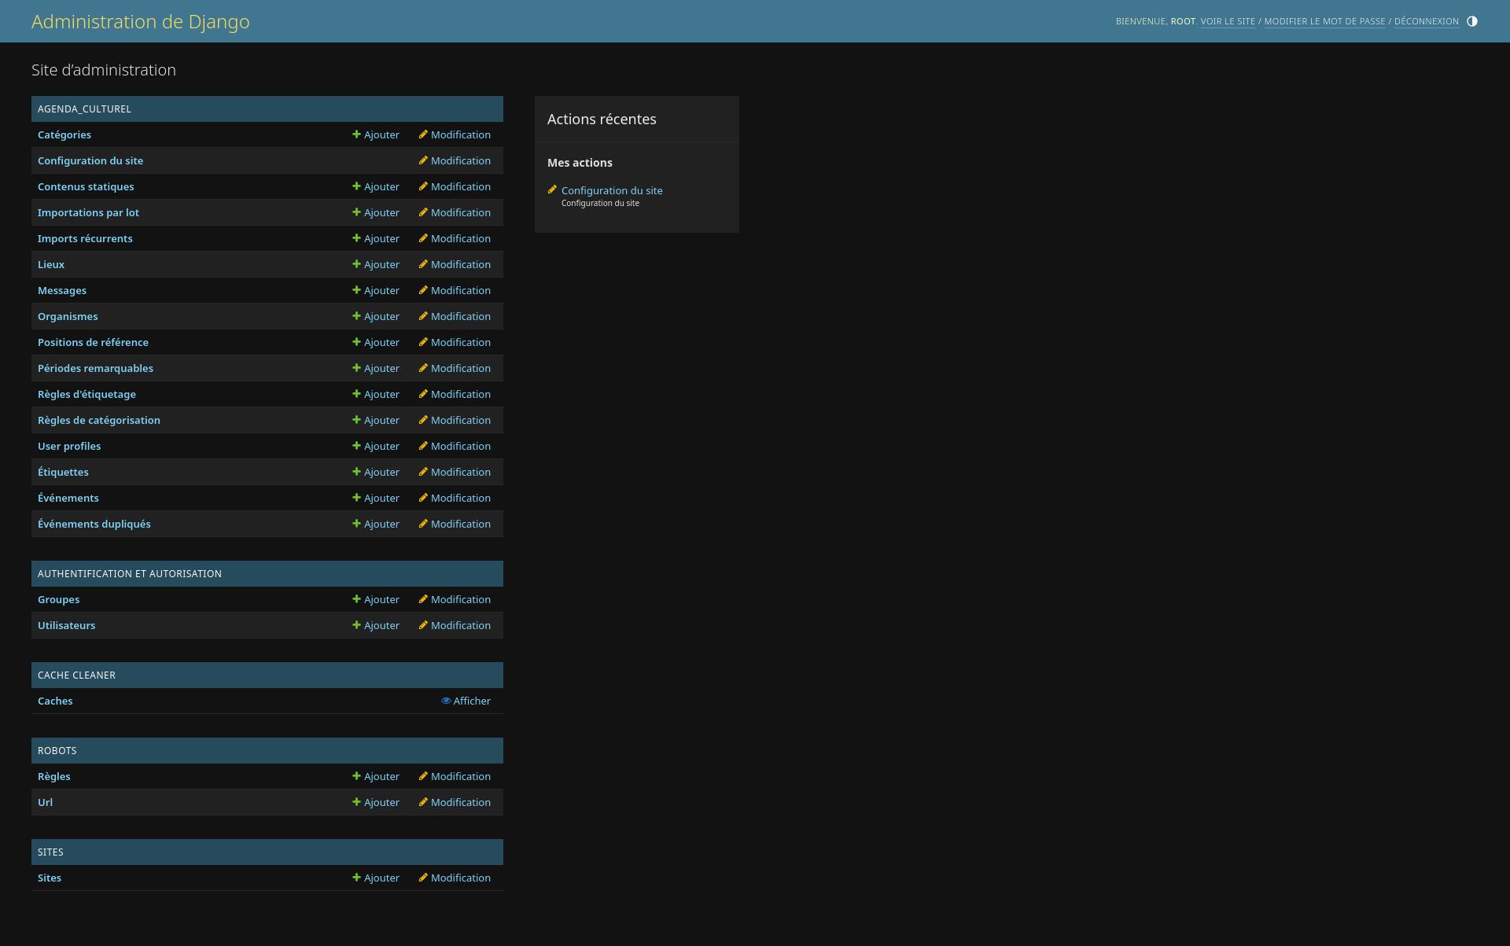The image size is (1510, 946).
Task: Click the plus icon for Sites
Action: point(356,878)
